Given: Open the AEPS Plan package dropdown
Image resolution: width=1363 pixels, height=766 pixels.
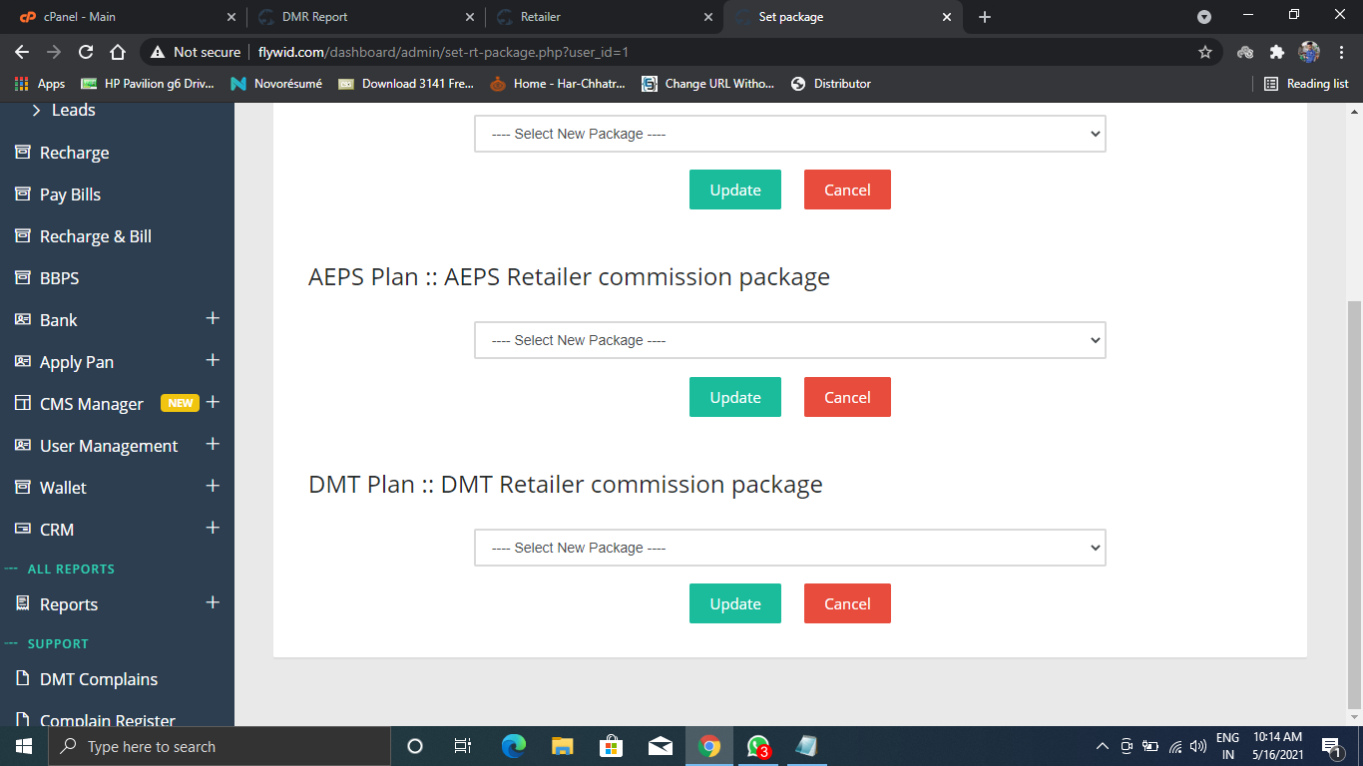Looking at the screenshot, I should [x=789, y=340].
